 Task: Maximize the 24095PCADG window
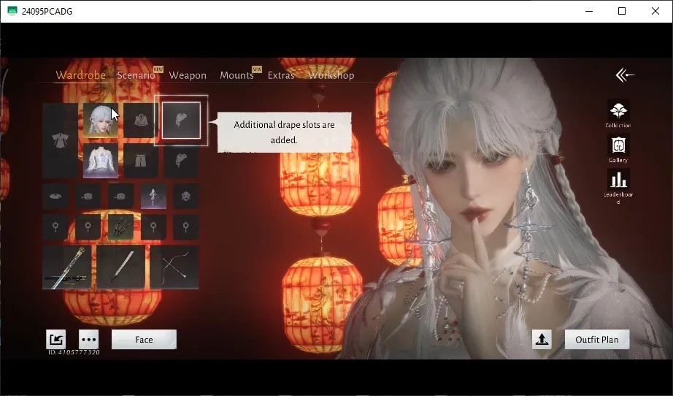point(622,11)
